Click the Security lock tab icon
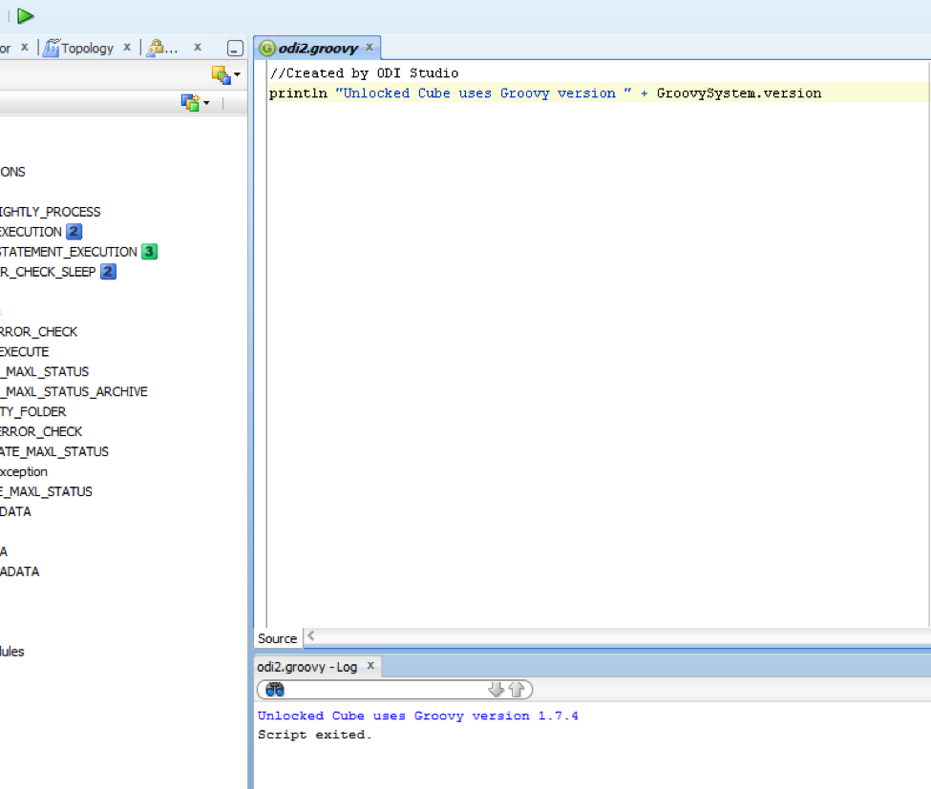The image size is (931, 789). 156,48
